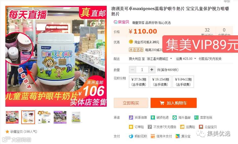Select the ¥9.84x12期 installment option
238x144 pixels.
pyautogui.click(x=183, y=82)
